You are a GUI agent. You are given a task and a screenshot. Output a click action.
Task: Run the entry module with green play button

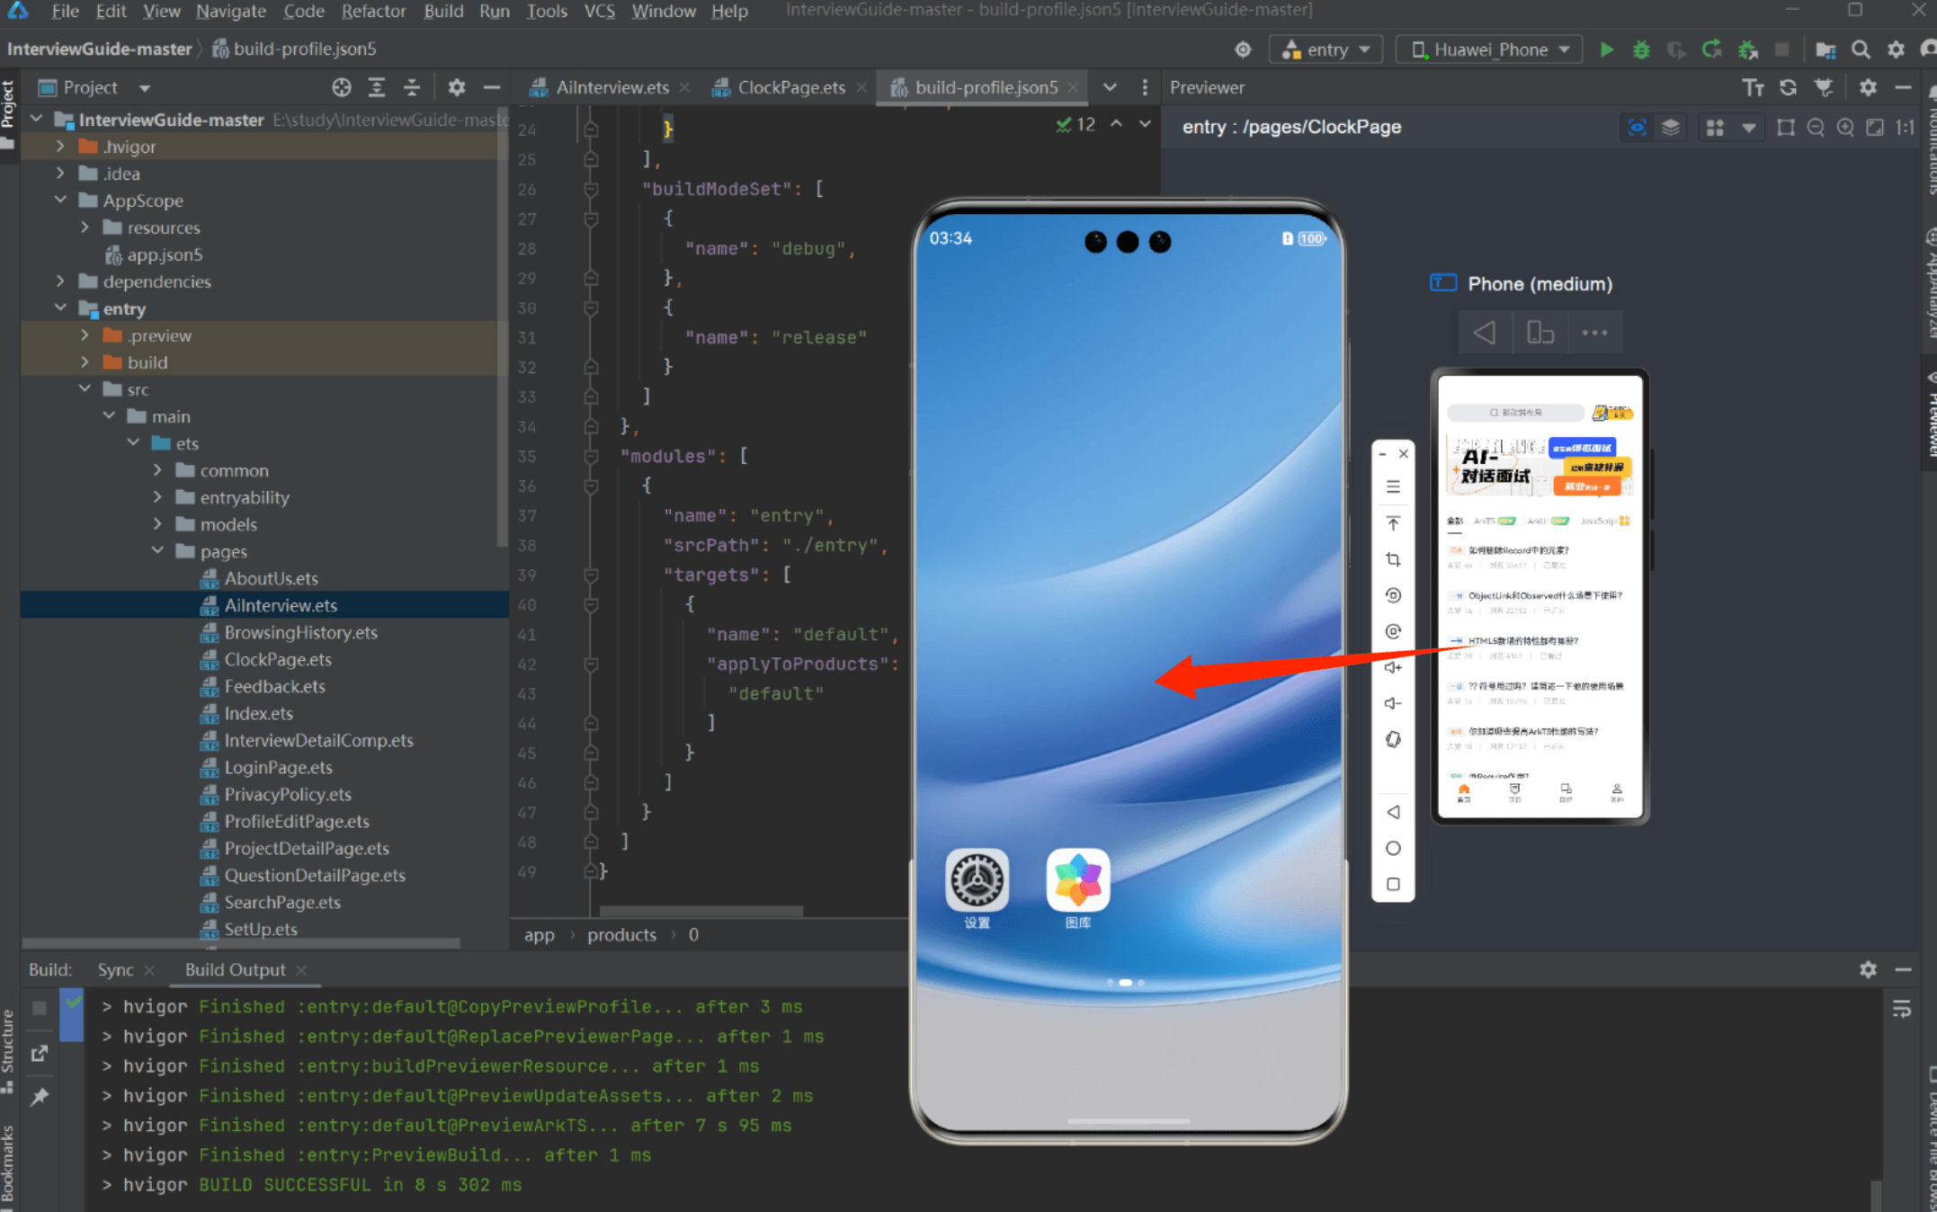[x=1606, y=49]
